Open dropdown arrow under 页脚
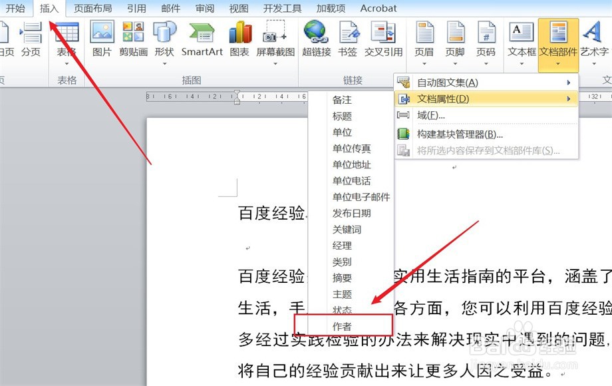This screenshot has width=612, height=386. [455, 64]
